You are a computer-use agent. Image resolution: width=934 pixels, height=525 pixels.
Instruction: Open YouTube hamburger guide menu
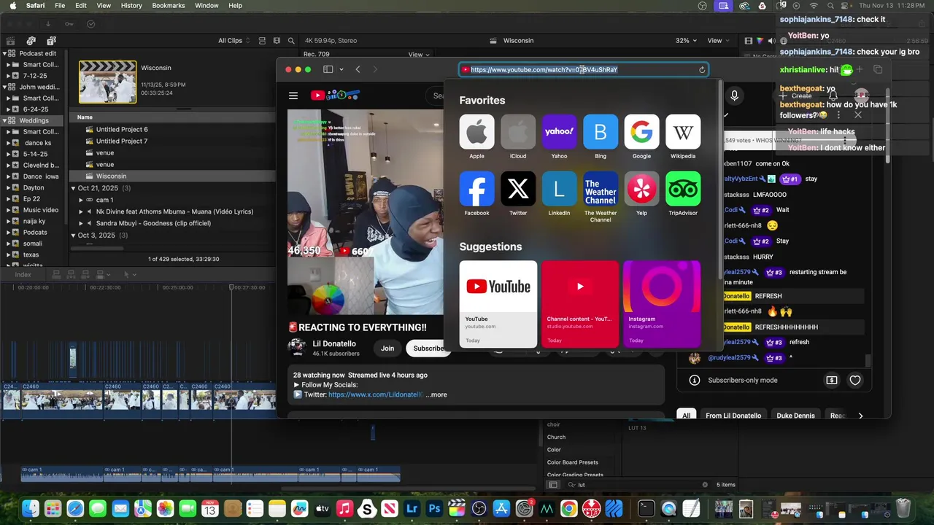(293, 96)
